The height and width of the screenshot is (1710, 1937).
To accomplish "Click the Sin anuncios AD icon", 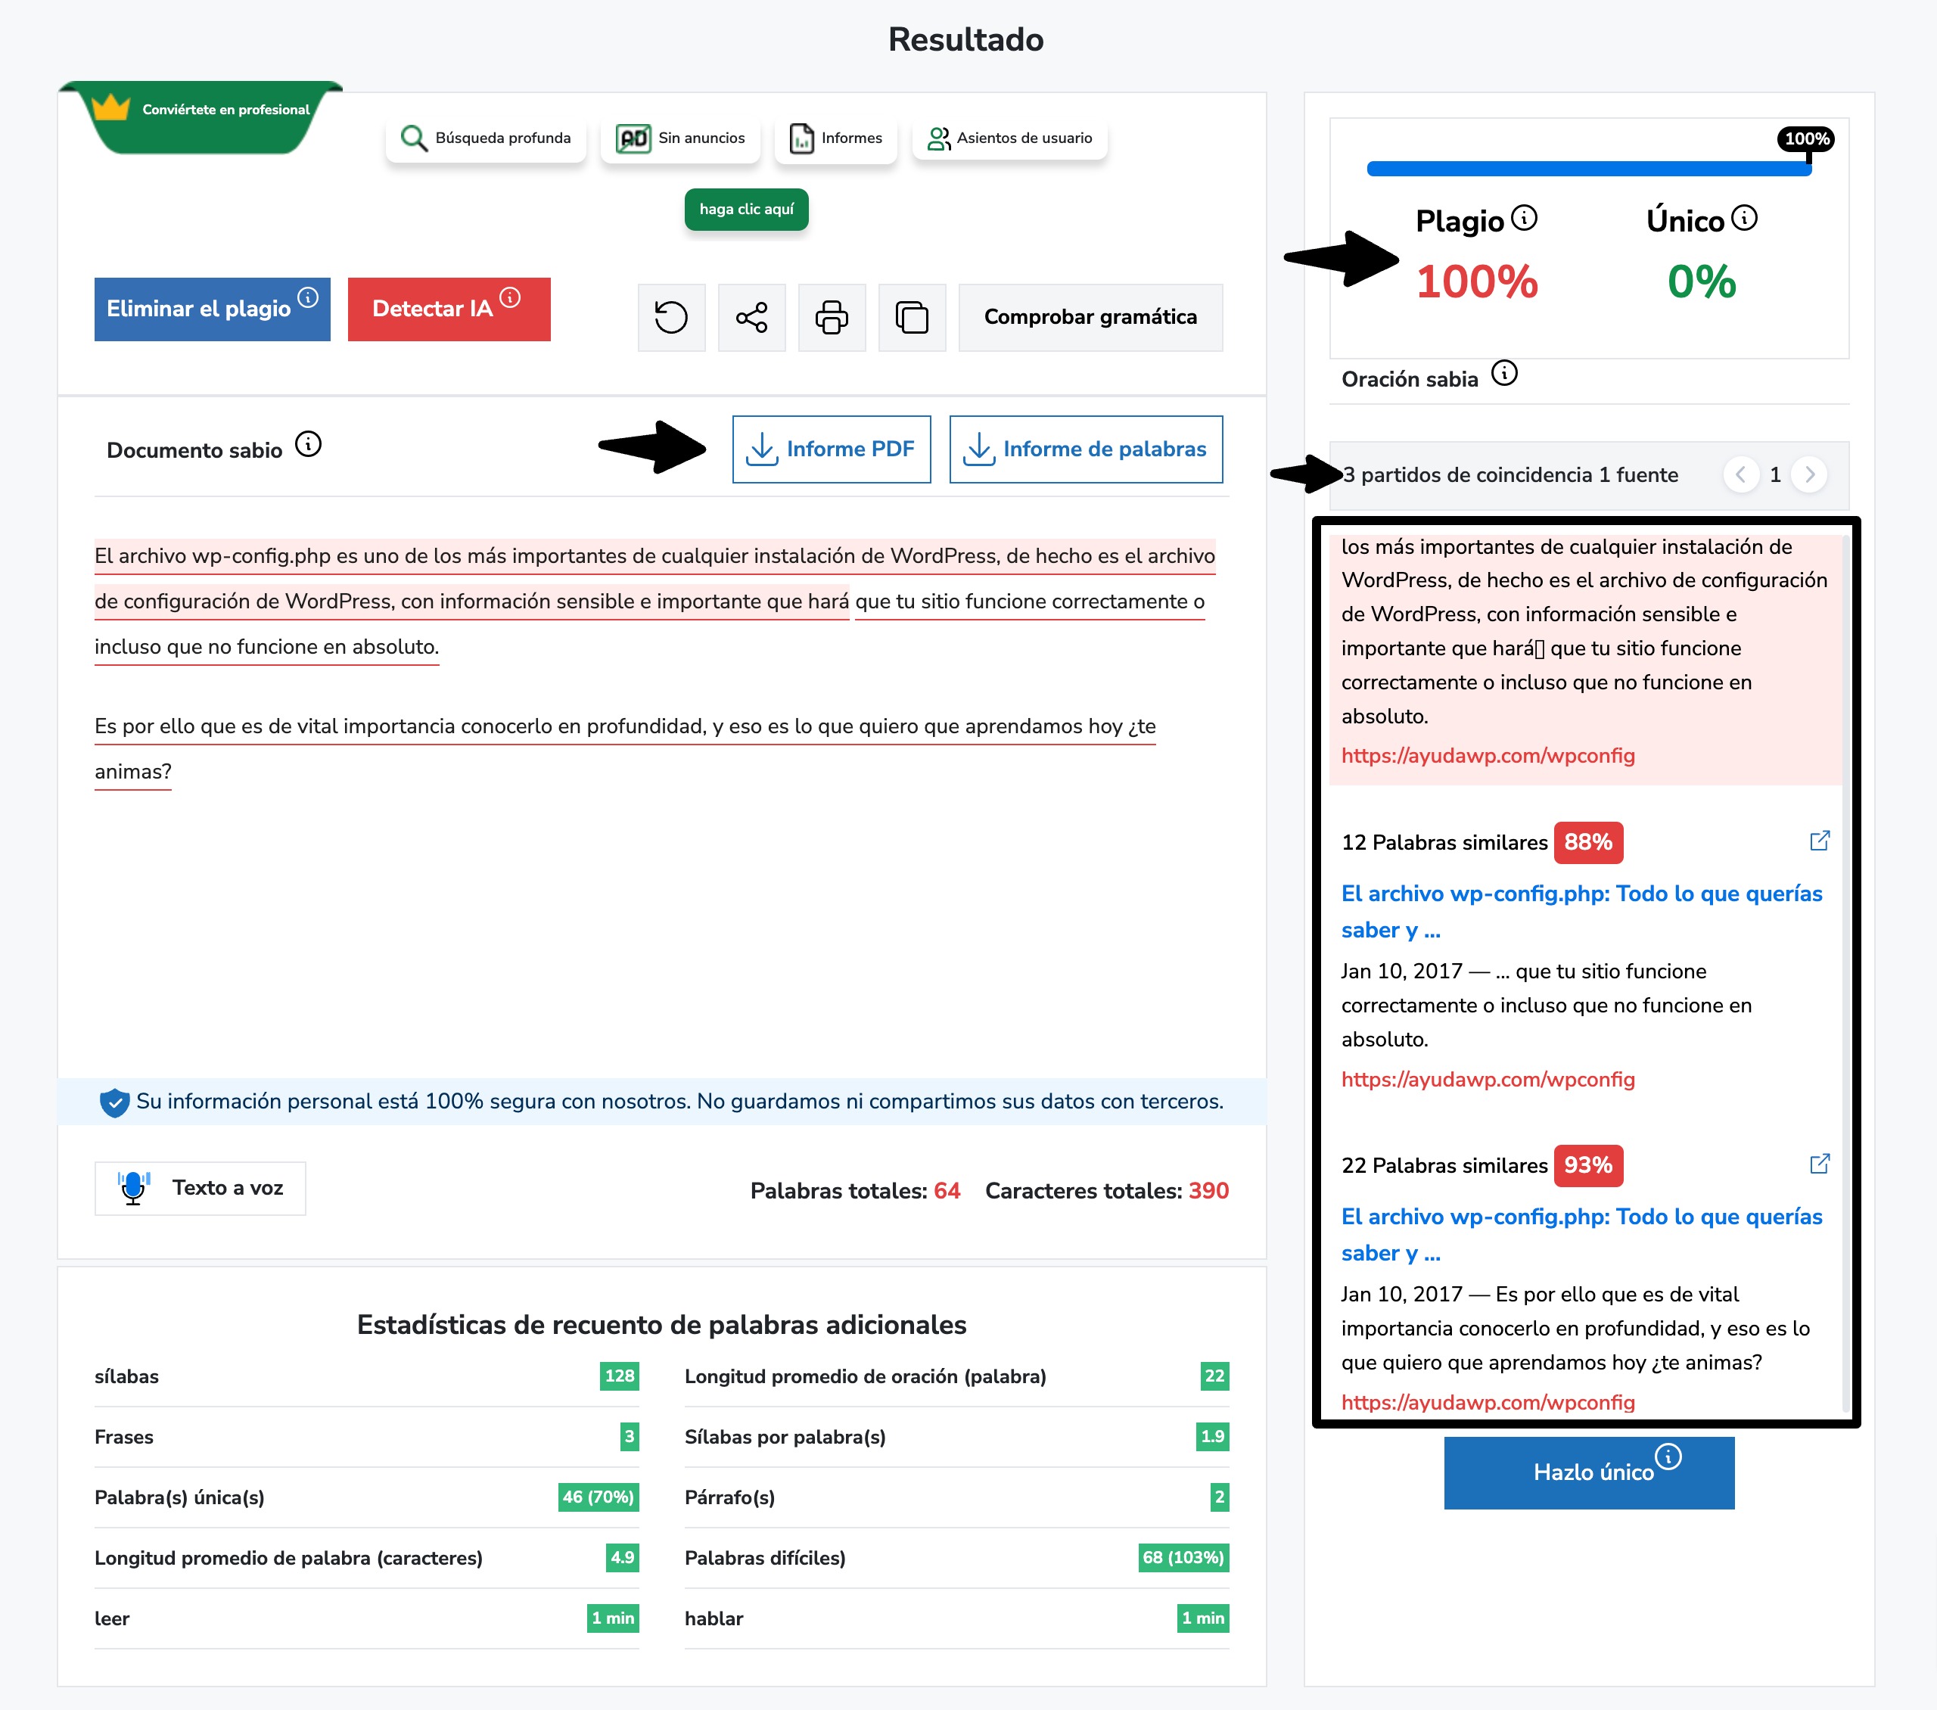I will coord(633,138).
